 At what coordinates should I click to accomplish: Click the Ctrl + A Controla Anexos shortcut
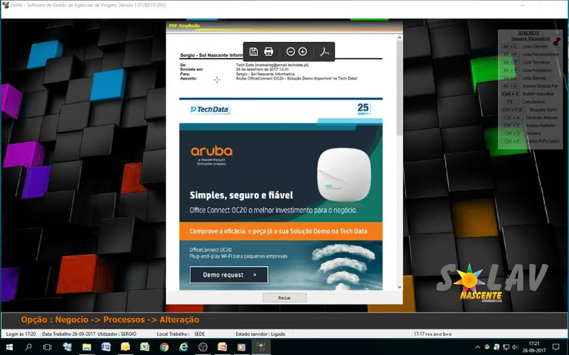pyautogui.click(x=530, y=118)
